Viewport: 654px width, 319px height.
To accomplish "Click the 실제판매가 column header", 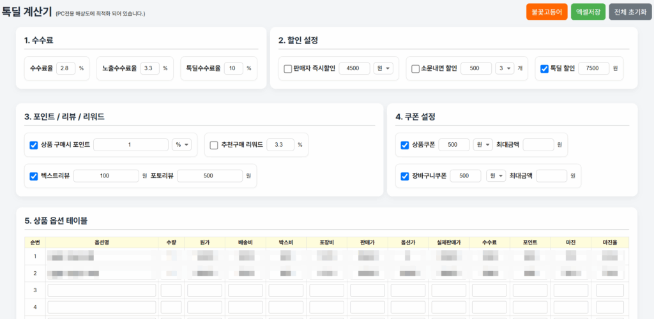I will [449, 242].
